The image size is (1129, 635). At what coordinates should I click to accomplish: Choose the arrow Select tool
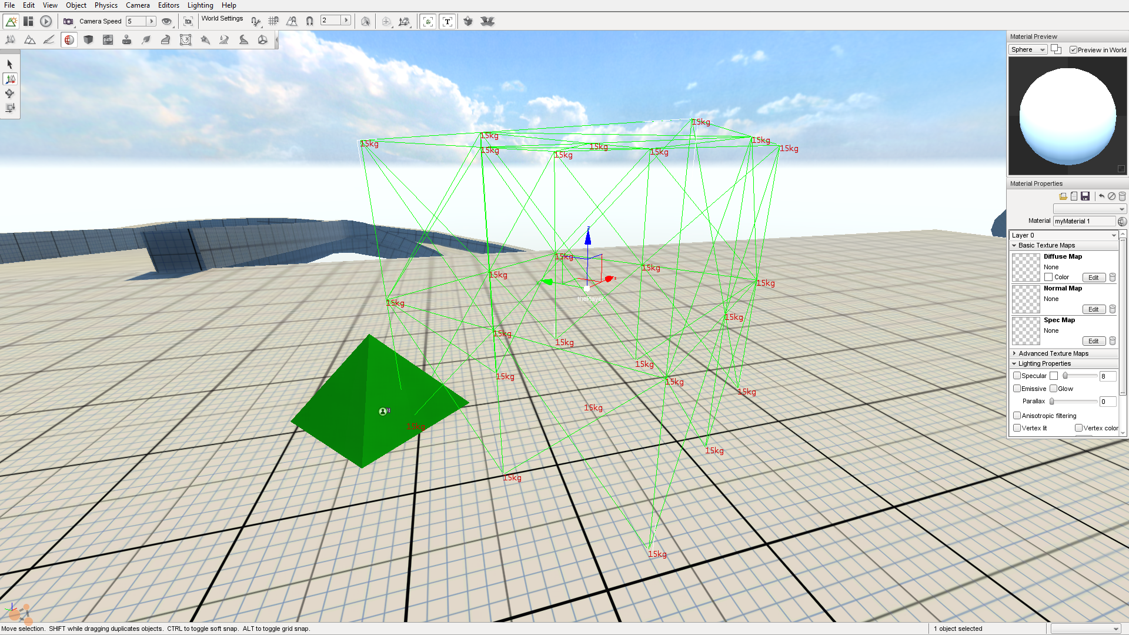(x=10, y=64)
